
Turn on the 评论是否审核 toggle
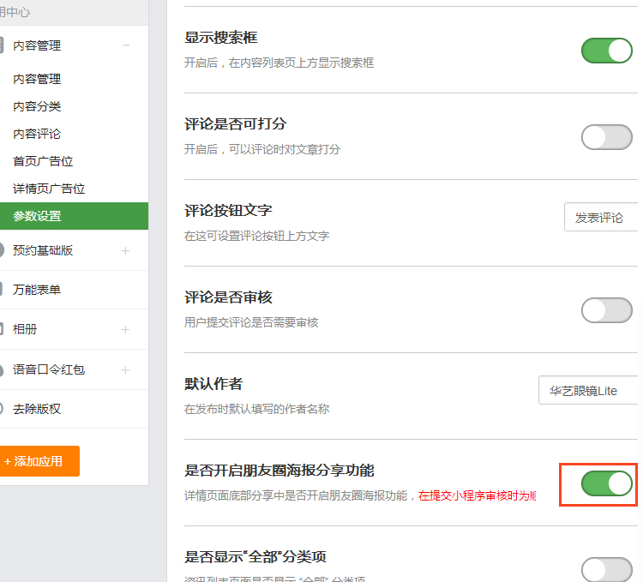[606, 310]
